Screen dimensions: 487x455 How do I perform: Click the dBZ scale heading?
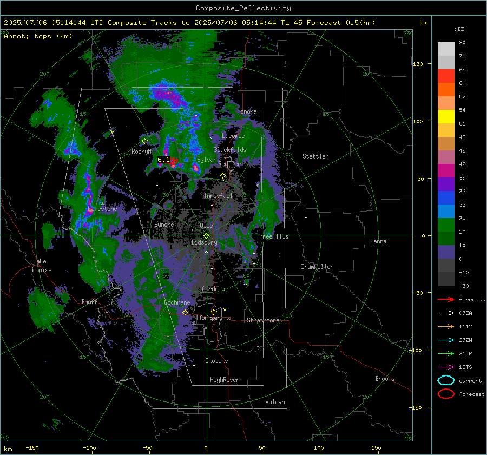tap(459, 29)
